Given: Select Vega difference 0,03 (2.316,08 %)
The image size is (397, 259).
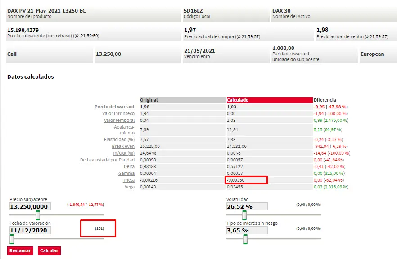Looking at the screenshot, I should pyautogui.click(x=331, y=187).
